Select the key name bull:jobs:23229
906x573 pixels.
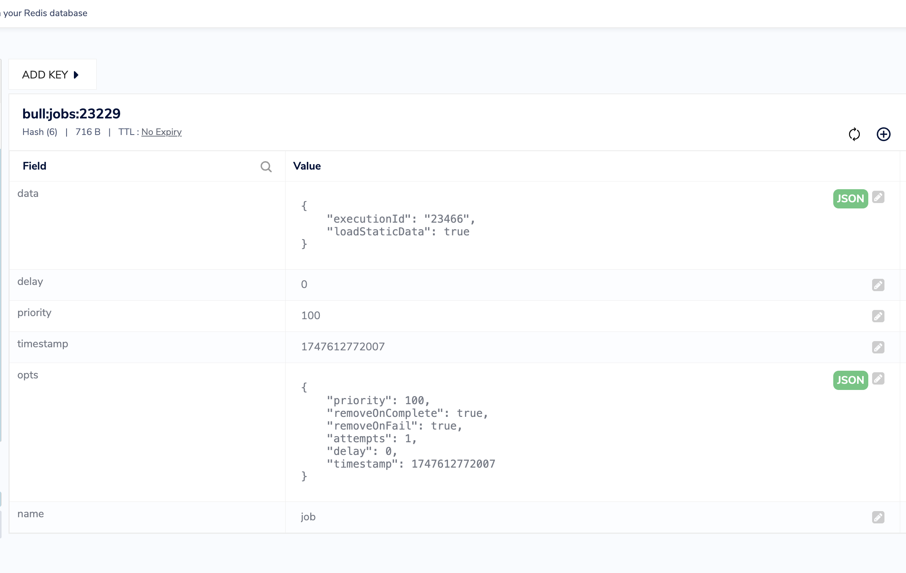click(x=71, y=113)
